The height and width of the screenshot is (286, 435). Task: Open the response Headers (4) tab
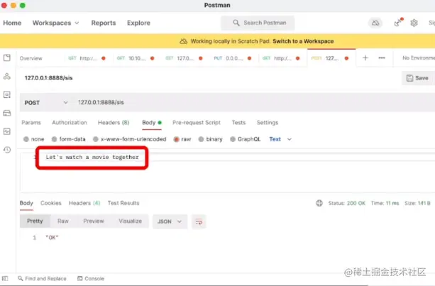point(84,203)
